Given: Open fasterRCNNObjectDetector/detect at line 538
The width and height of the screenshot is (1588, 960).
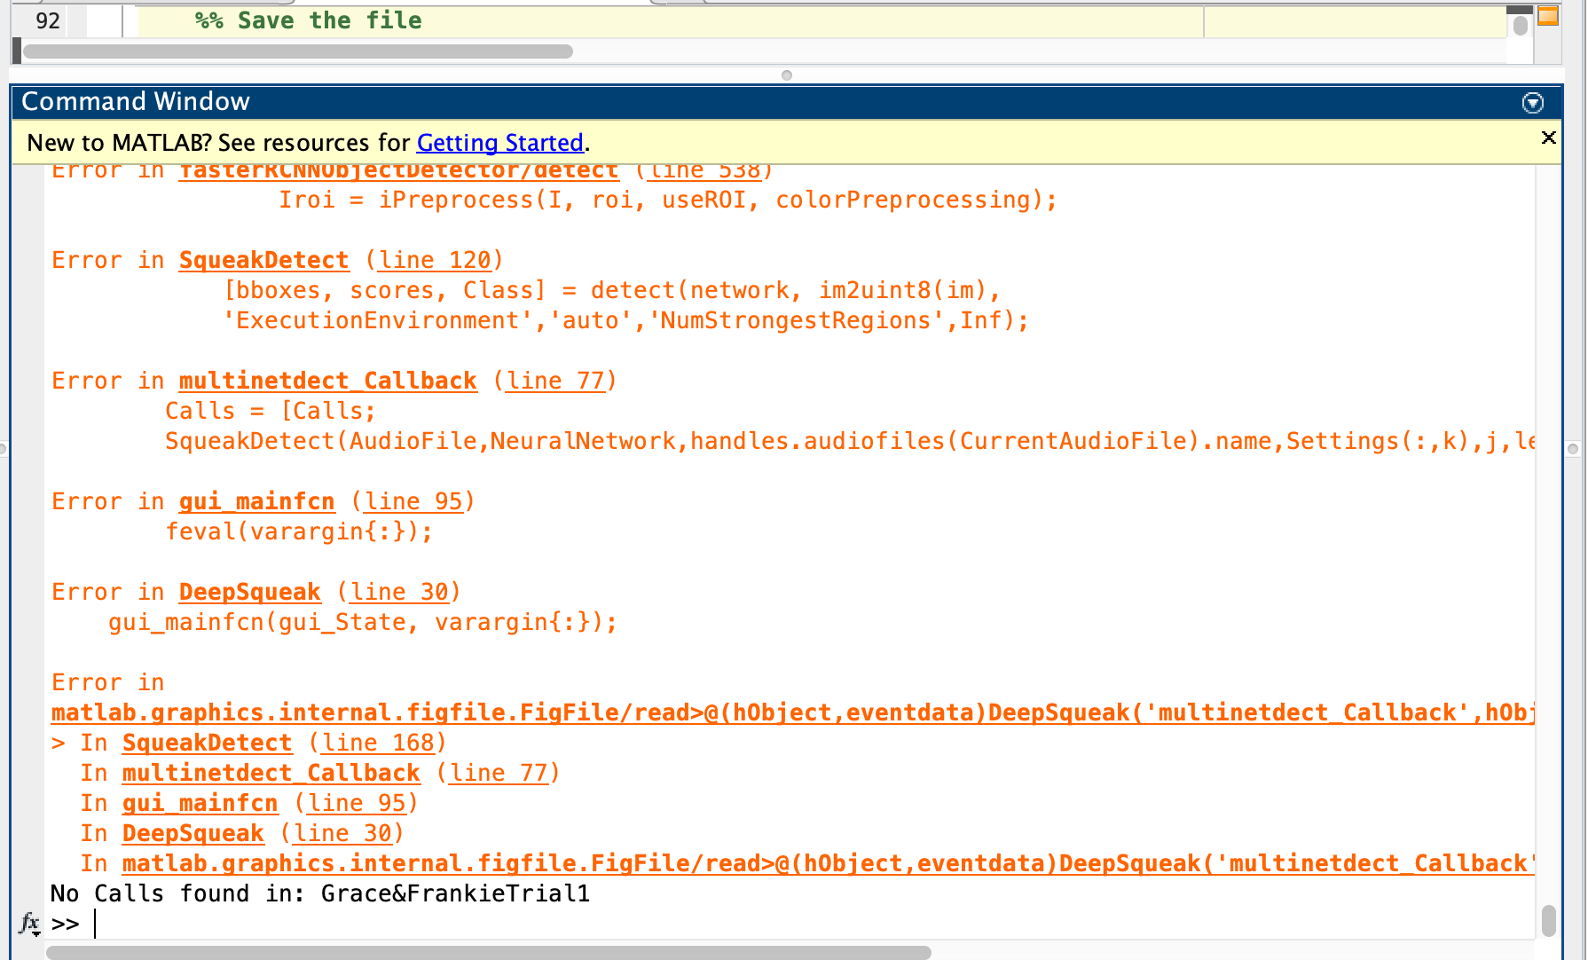Looking at the screenshot, I should pyautogui.click(x=398, y=169).
